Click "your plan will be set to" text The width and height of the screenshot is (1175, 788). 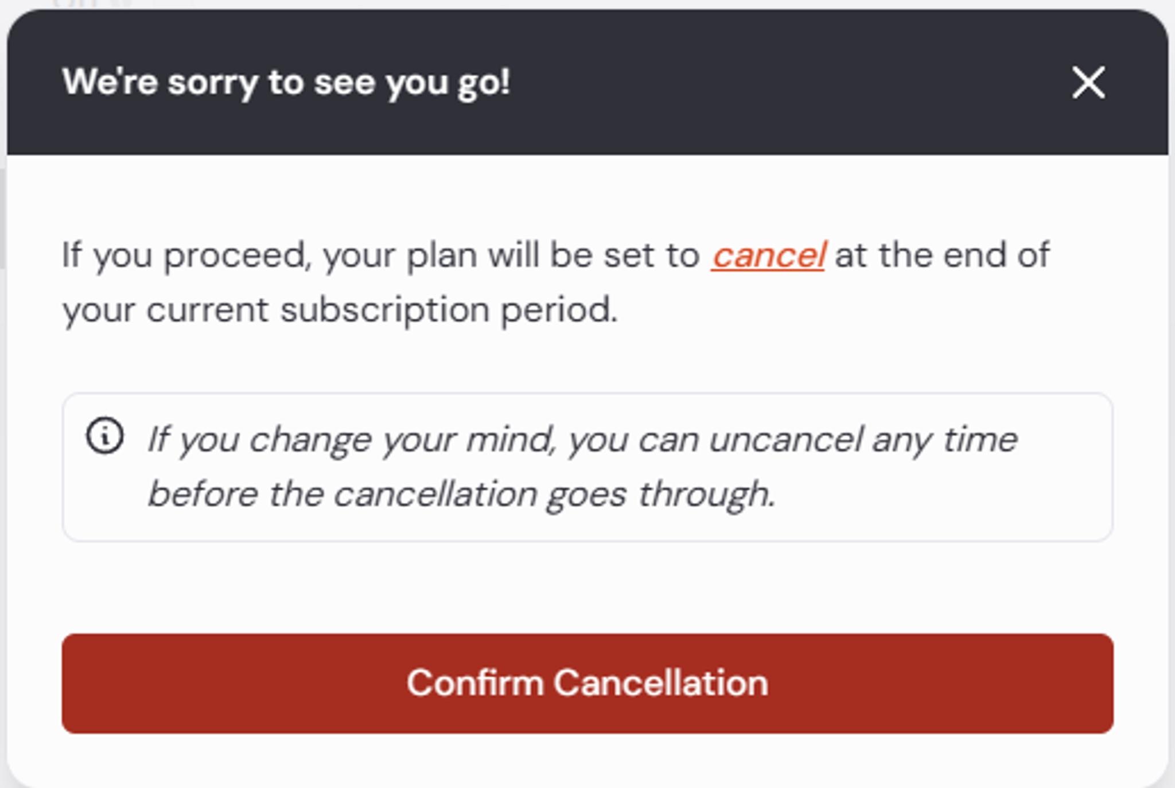click(x=511, y=255)
